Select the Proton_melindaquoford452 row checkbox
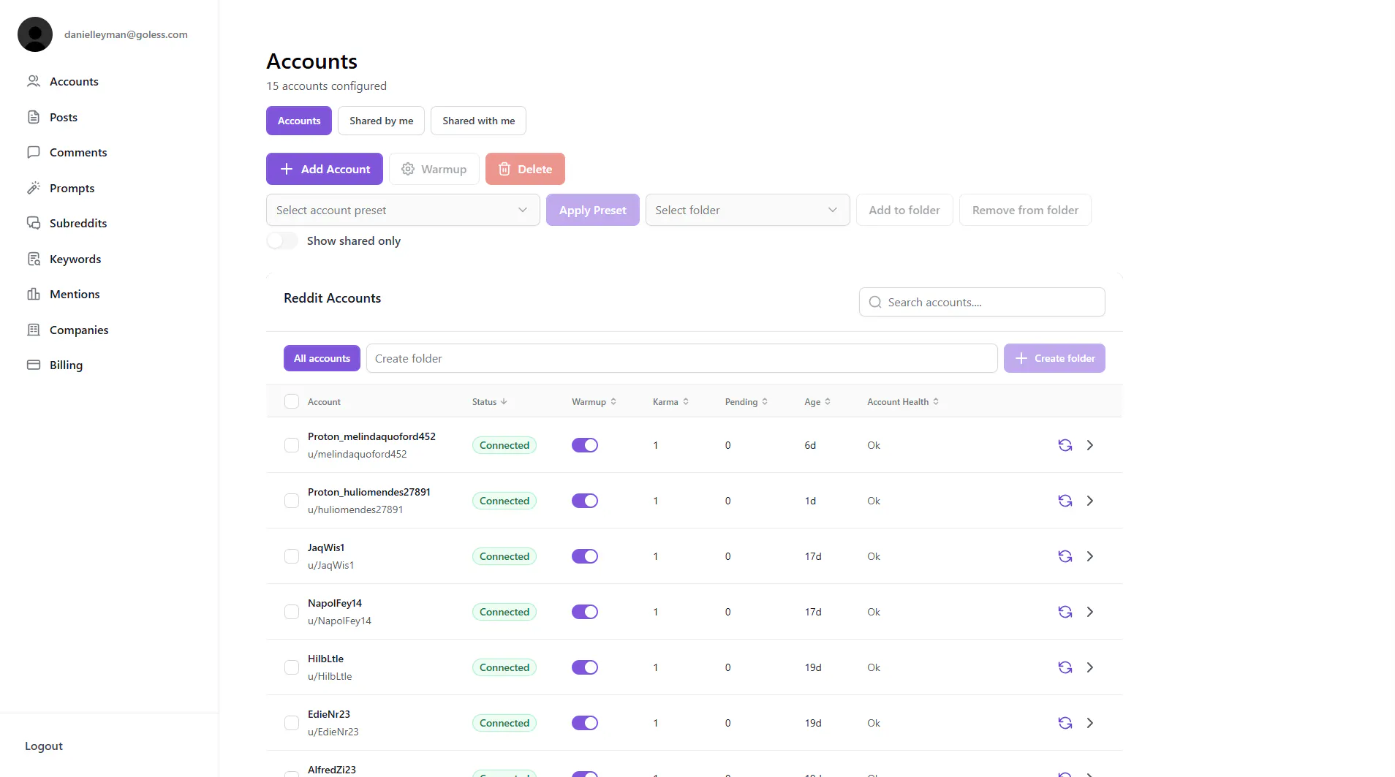Viewport: 1395px width, 777px height. pos(292,445)
